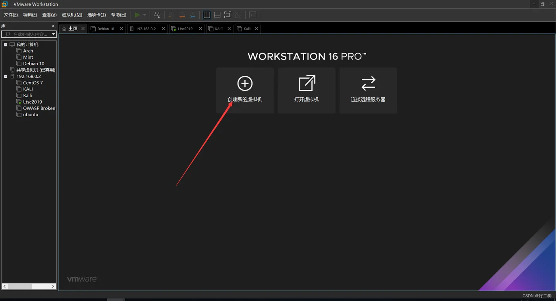Image resolution: width=556 pixels, height=301 pixels.
Task: Toggle the thumbnail bar view icon
Action: (x=217, y=15)
